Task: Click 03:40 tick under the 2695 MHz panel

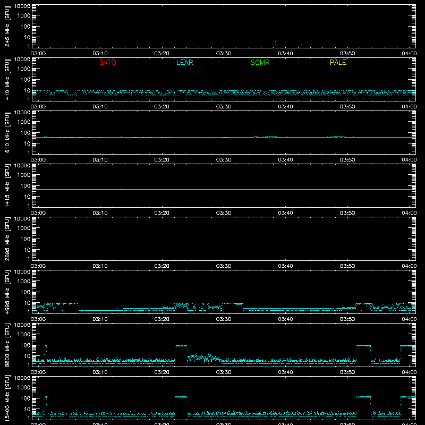Action: (285, 266)
